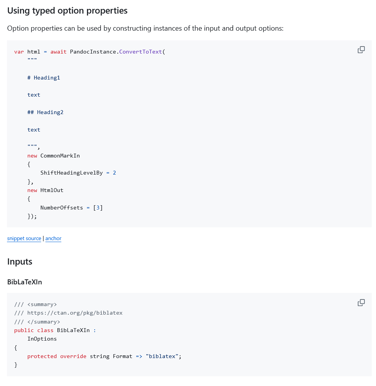Click the CommonMarkIn class name in code

[x=60, y=156]
